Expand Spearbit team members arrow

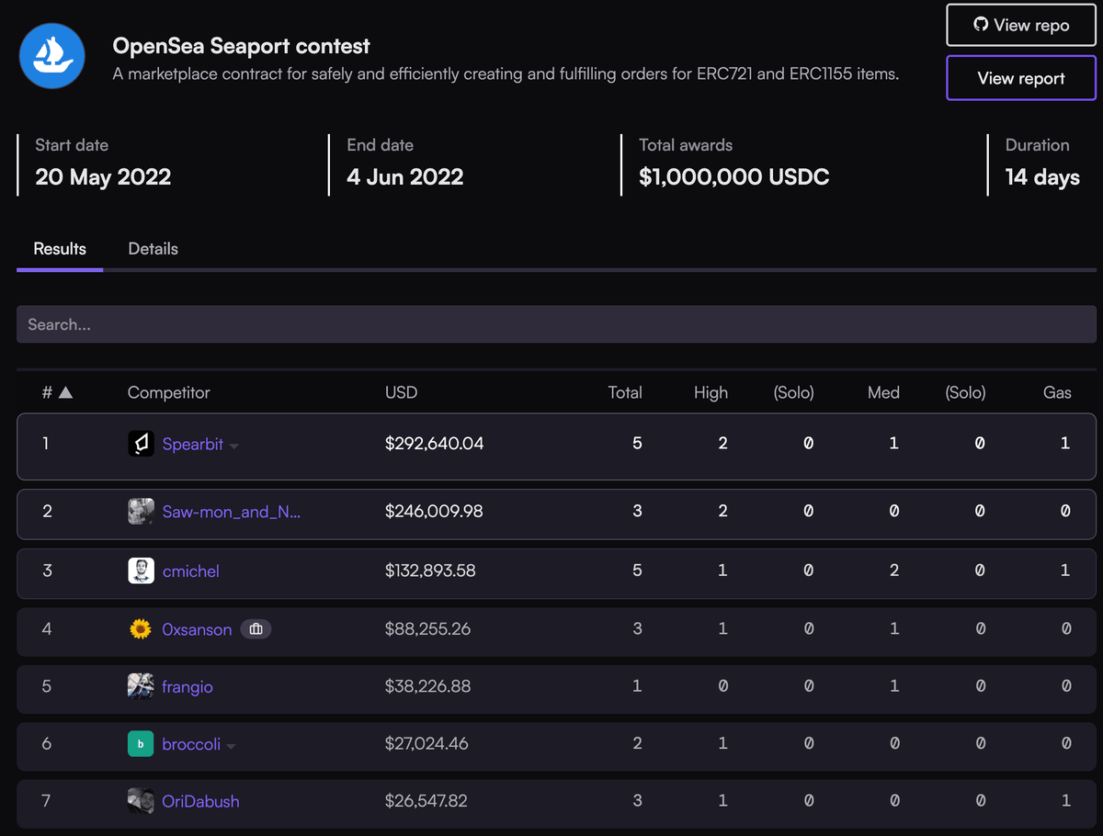pyautogui.click(x=234, y=446)
